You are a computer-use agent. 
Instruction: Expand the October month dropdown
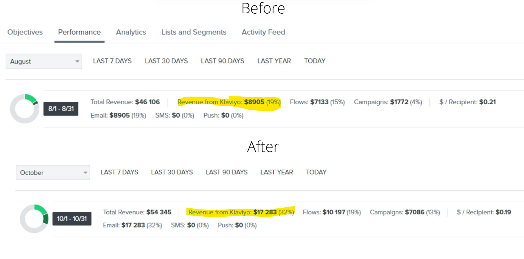click(52, 173)
